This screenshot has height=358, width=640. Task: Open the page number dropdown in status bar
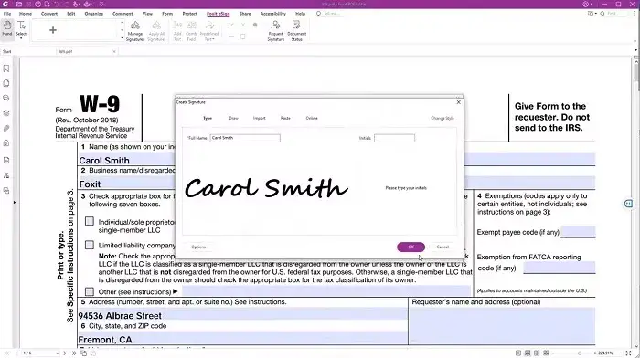(x=57, y=353)
